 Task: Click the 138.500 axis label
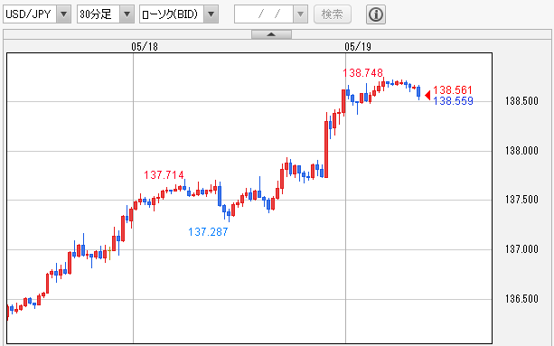[x=521, y=101]
